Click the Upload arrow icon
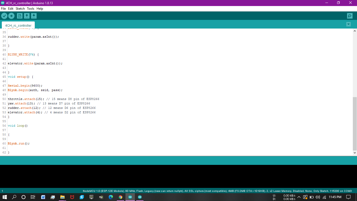357x201 pixels. click(11, 16)
